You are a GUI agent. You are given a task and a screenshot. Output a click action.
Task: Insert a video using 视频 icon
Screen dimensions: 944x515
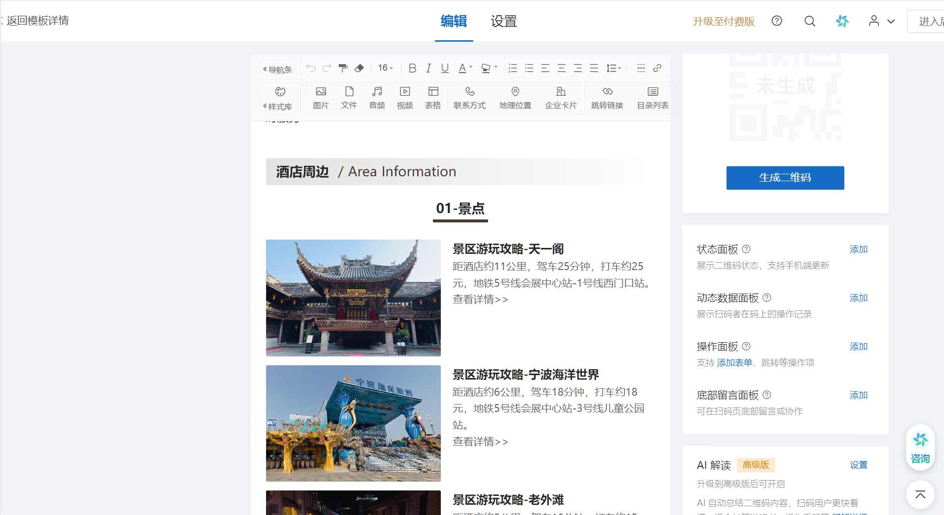tap(405, 98)
